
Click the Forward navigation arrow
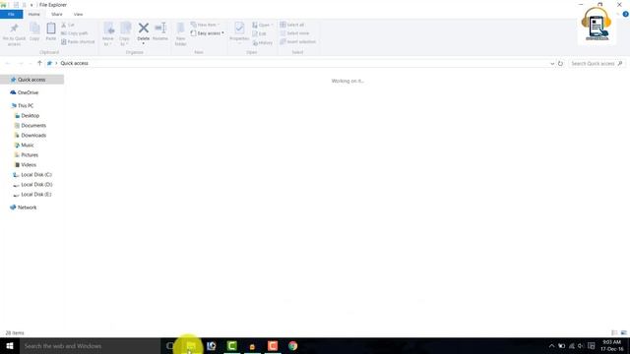[x=20, y=63]
